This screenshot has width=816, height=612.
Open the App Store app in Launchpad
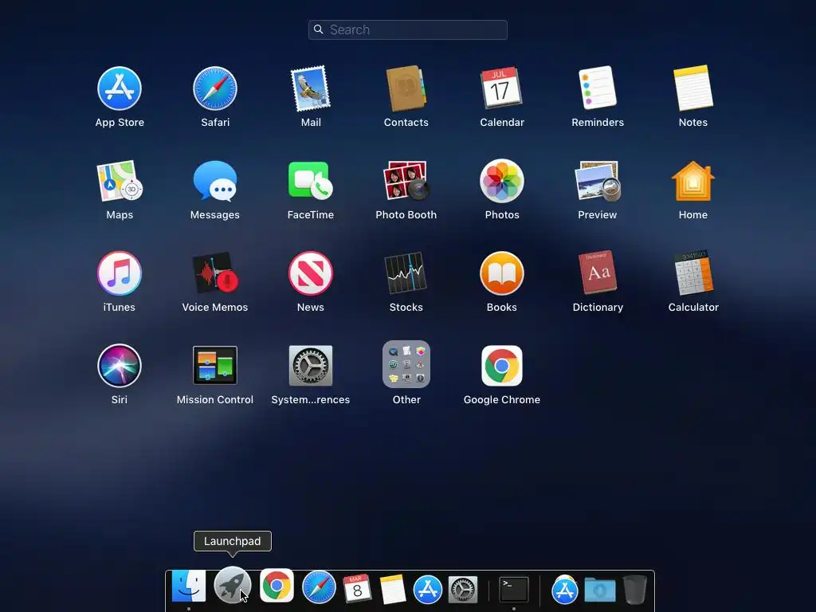[x=120, y=88]
